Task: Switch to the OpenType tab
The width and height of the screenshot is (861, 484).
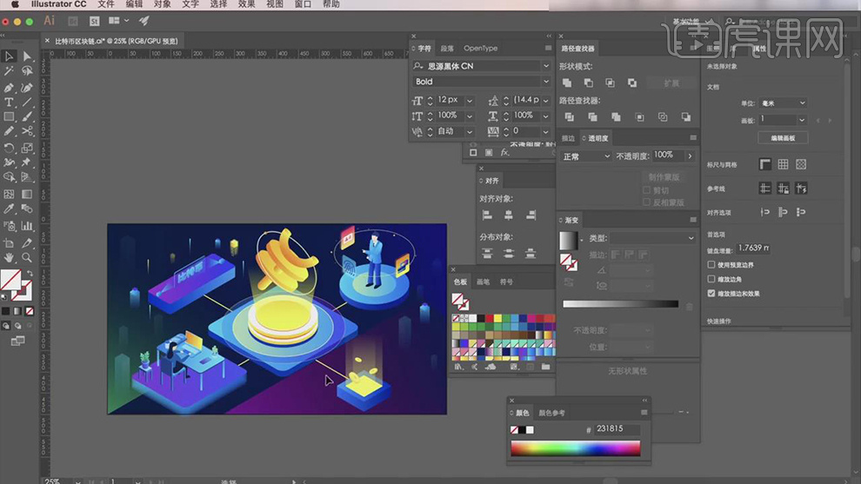Action: point(481,49)
